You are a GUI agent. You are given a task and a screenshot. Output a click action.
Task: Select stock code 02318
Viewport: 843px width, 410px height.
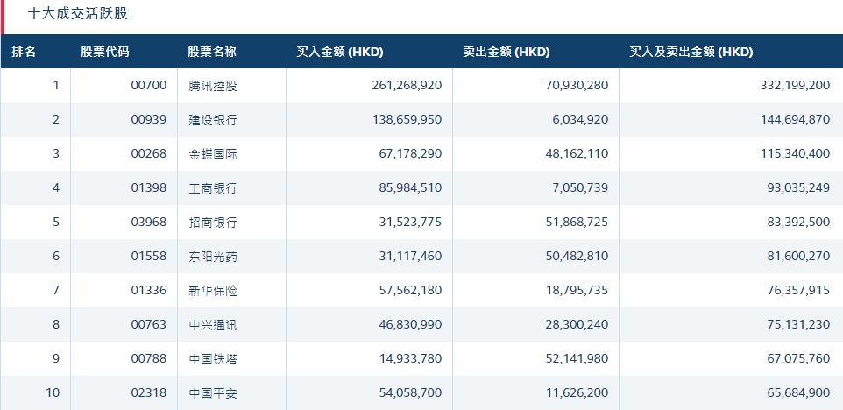pos(149,392)
